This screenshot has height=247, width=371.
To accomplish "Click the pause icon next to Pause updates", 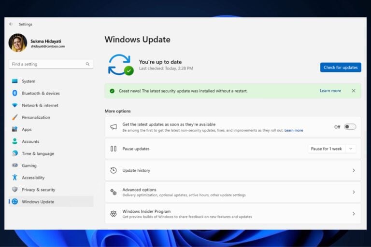I will coord(114,149).
